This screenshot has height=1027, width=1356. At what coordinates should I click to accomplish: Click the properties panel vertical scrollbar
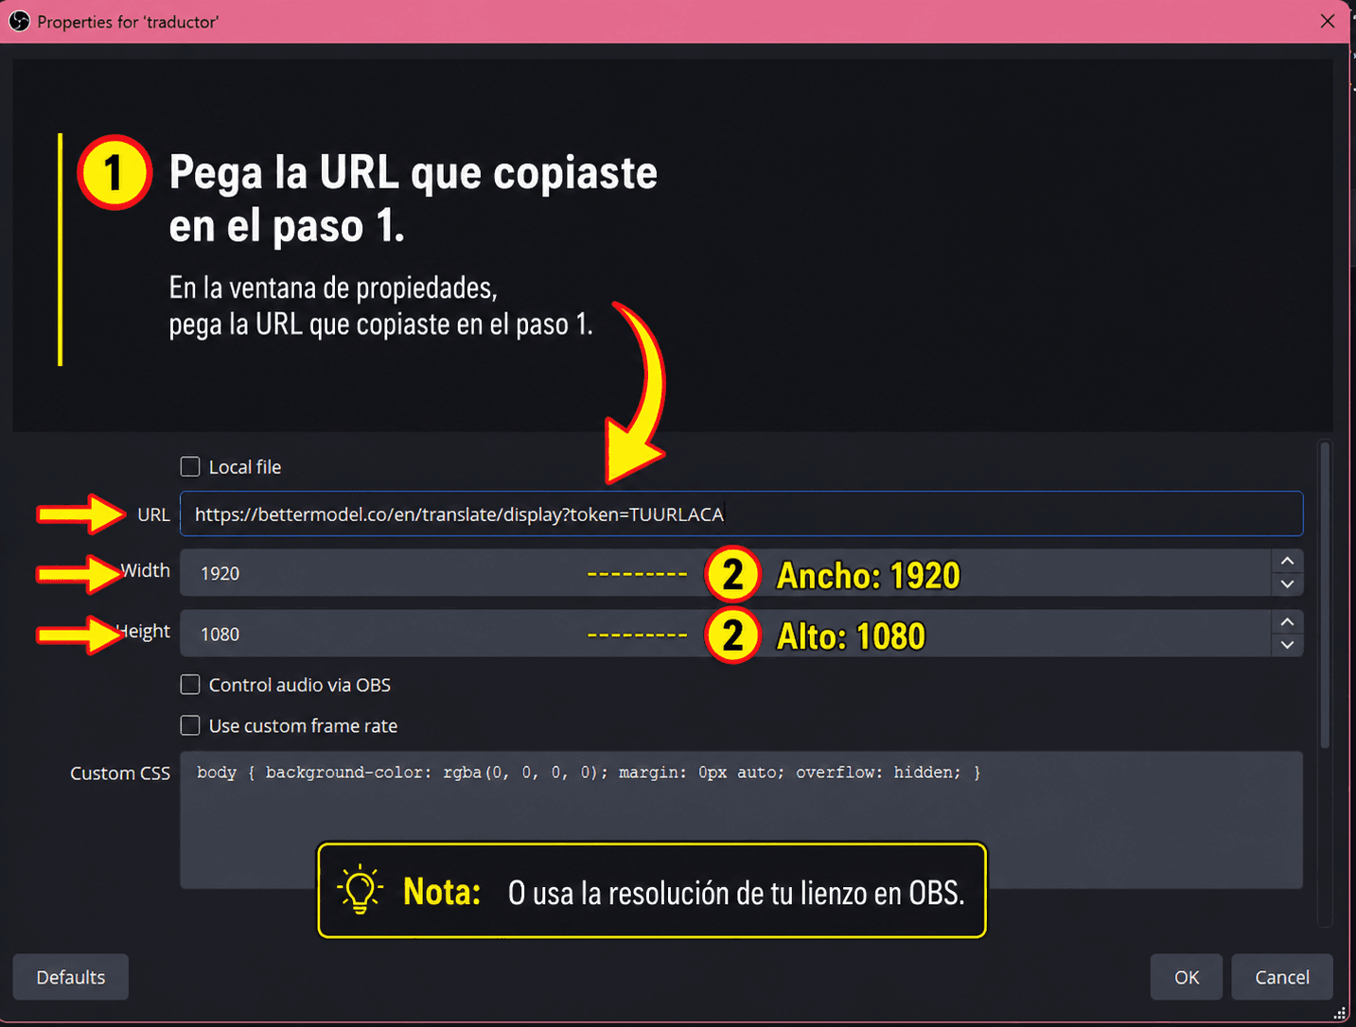tap(1325, 596)
